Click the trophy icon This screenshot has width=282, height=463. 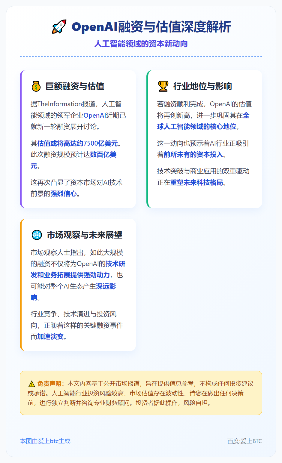(x=163, y=86)
